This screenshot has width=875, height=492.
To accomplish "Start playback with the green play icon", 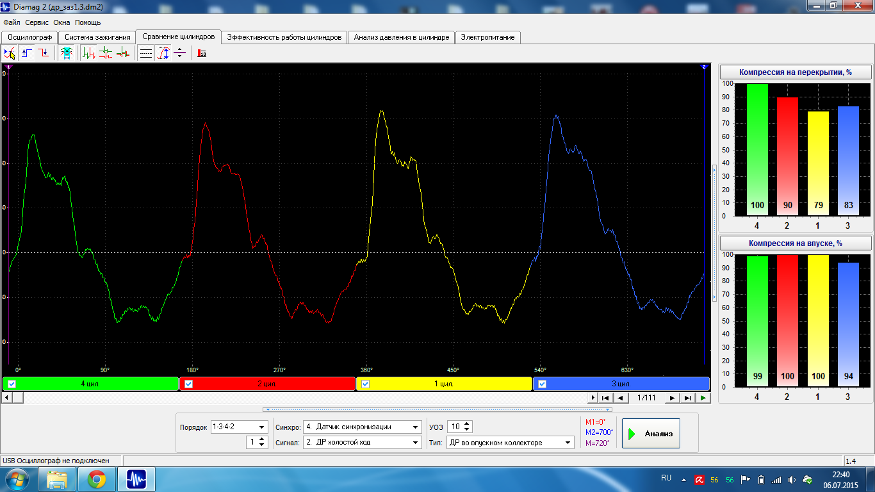I will (703, 398).
